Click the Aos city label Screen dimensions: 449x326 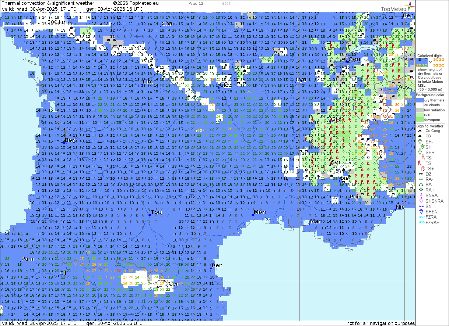tap(404, 87)
